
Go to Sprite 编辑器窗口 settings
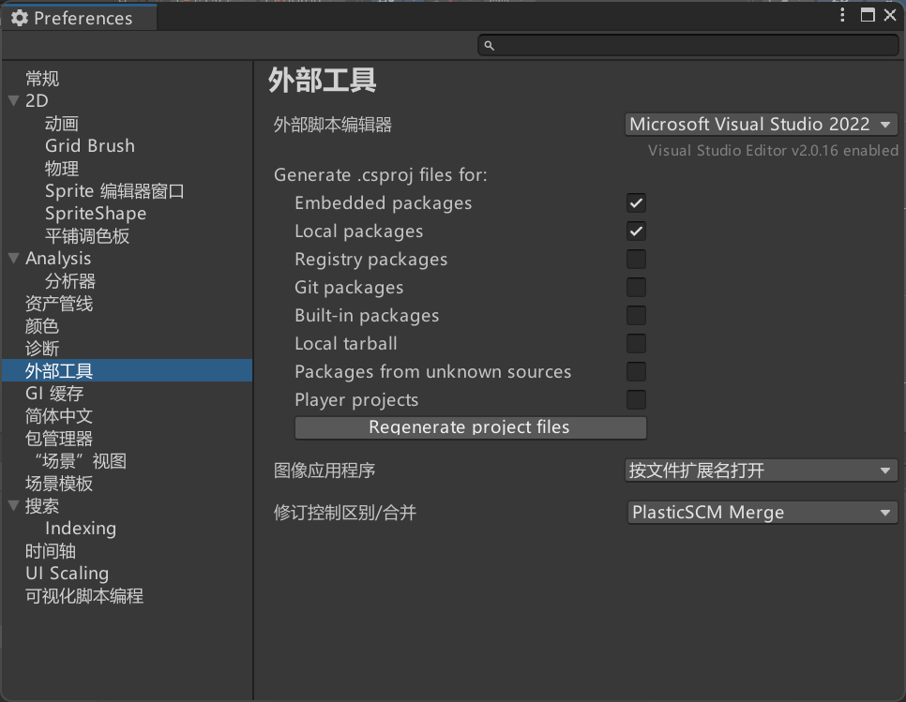tap(114, 191)
